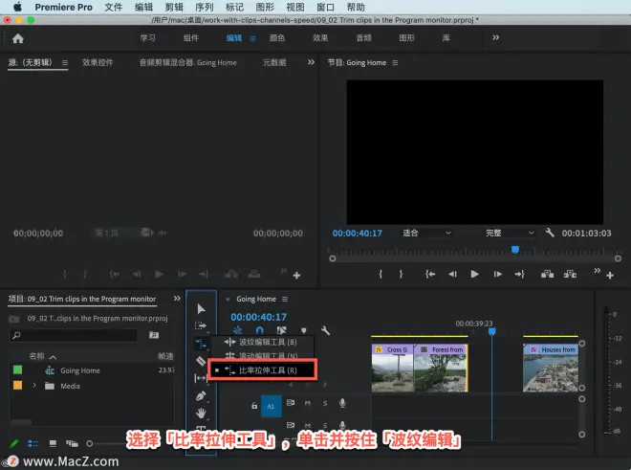The image size is (631, 470).
Task: Solo track A1
Action: click(325, 403)
